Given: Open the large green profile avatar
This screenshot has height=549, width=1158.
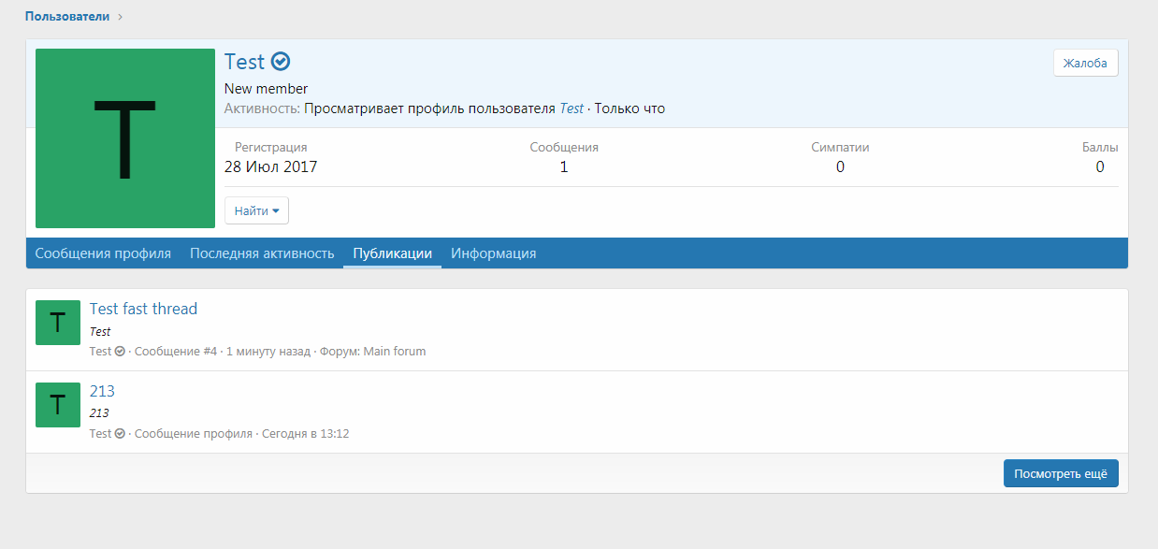Looking at the screenshot, I should (x=124, y=137).
